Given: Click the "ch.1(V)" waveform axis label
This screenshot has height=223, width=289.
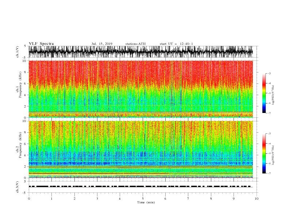Looking at the screenshot, I should [18, 52].
